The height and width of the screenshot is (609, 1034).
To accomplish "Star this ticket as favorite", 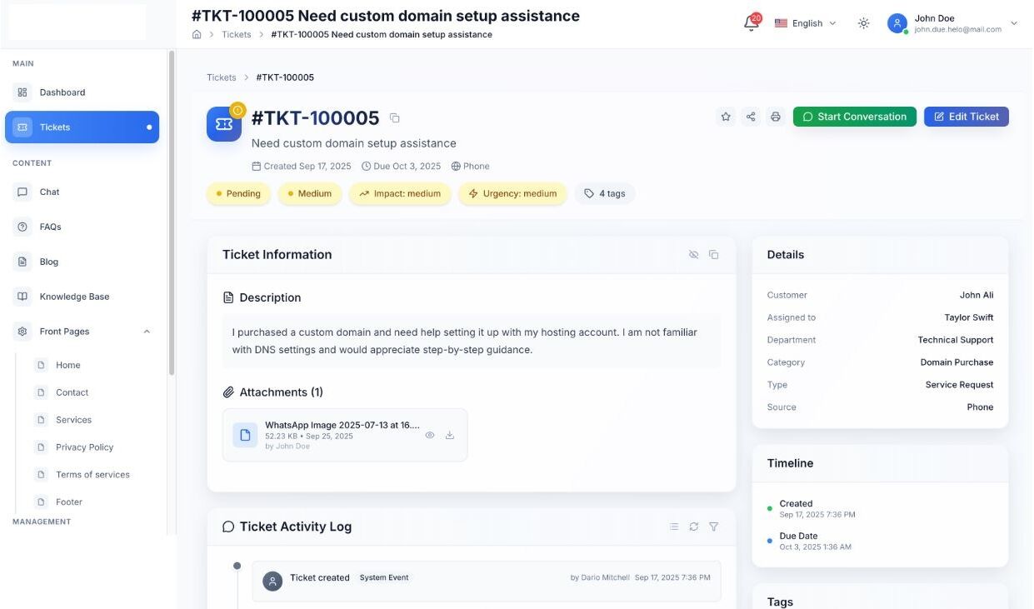I will tap(726, 117).
